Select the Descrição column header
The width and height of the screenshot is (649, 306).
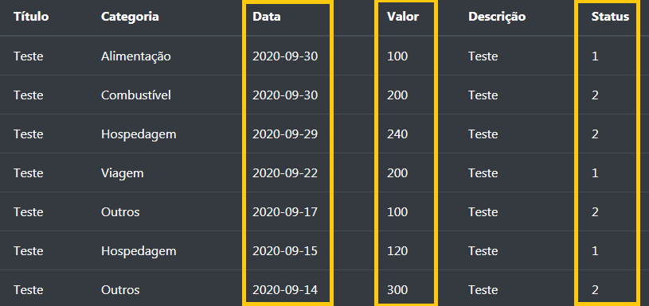pos(497,17)
